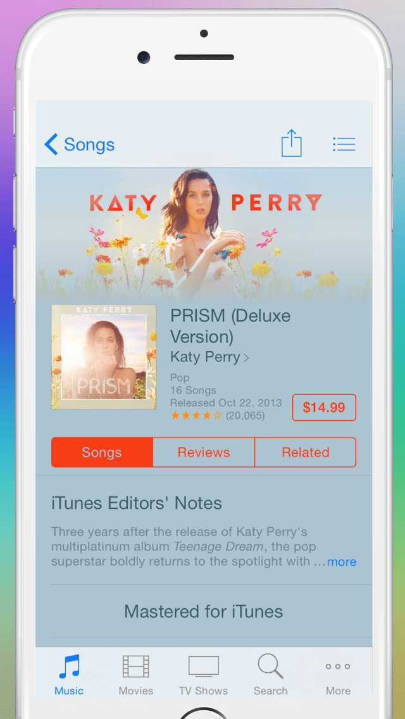Tap the Search magnifying glass icon
405x719 pixels.
click(x=271, y=666)
